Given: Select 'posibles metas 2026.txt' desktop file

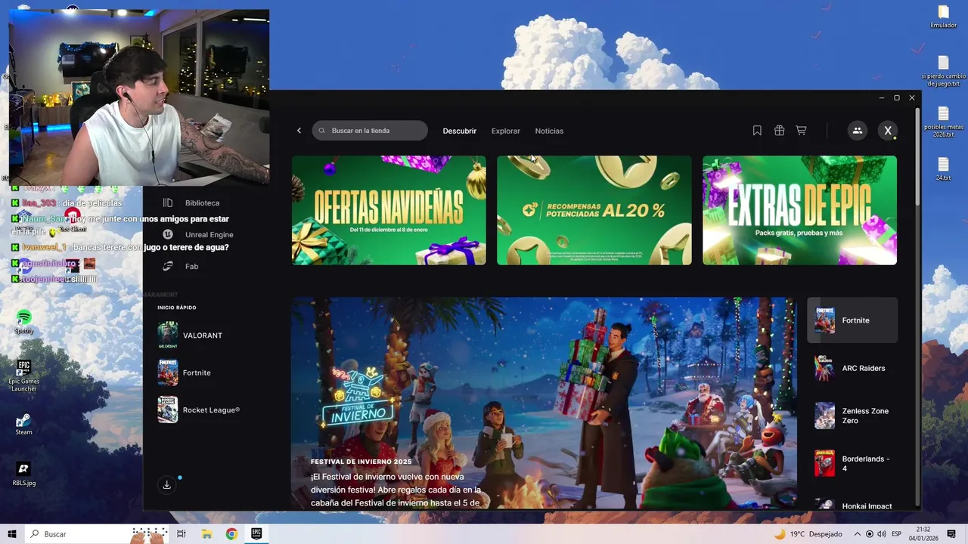Looking at the screenshot, I should click(943, 122).
